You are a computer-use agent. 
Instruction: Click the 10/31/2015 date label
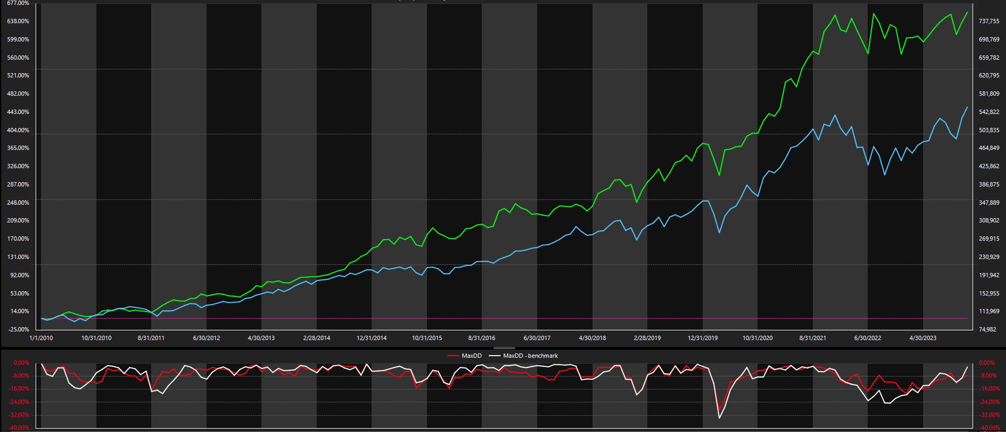427,338
